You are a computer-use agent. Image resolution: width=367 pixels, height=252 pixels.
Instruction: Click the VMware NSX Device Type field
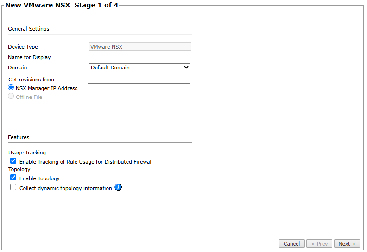point(140,47)
